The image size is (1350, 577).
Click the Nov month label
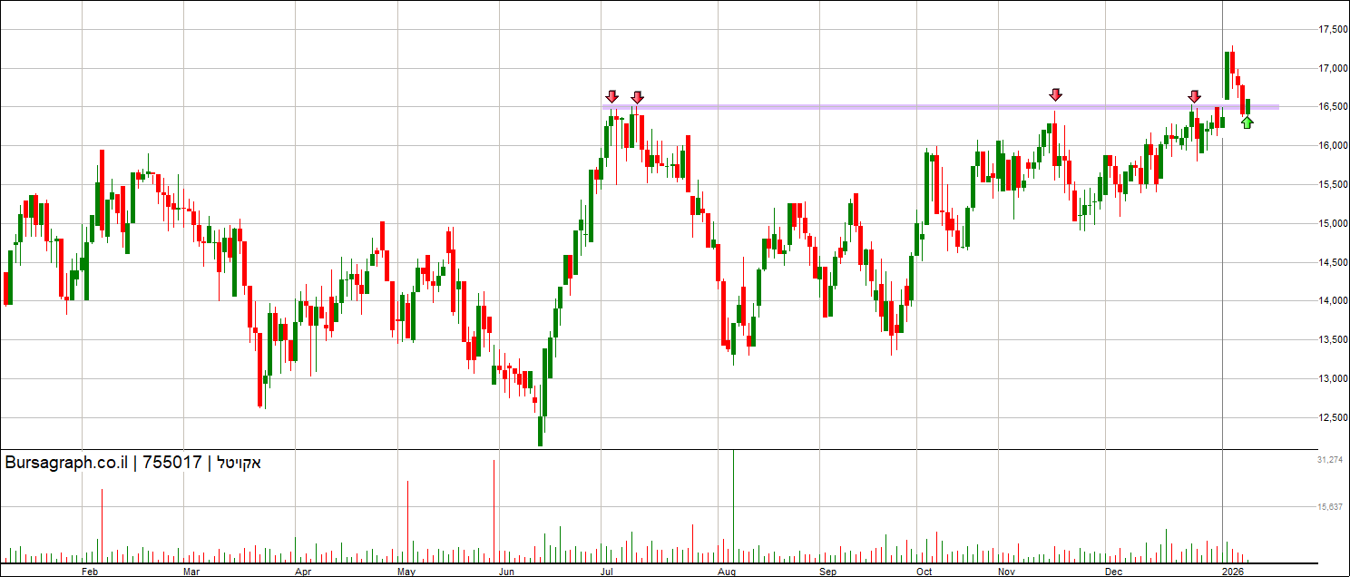(1006, 572)
